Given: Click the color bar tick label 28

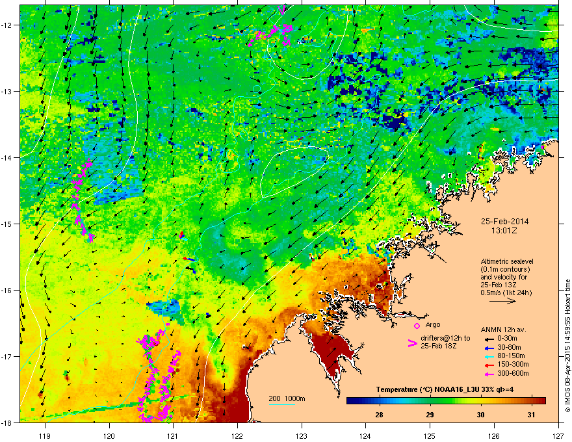Looking at the screenshot, I should [x=380, y=415].
